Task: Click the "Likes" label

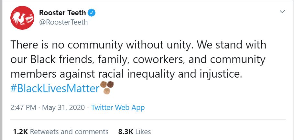Action: (143, 132)
